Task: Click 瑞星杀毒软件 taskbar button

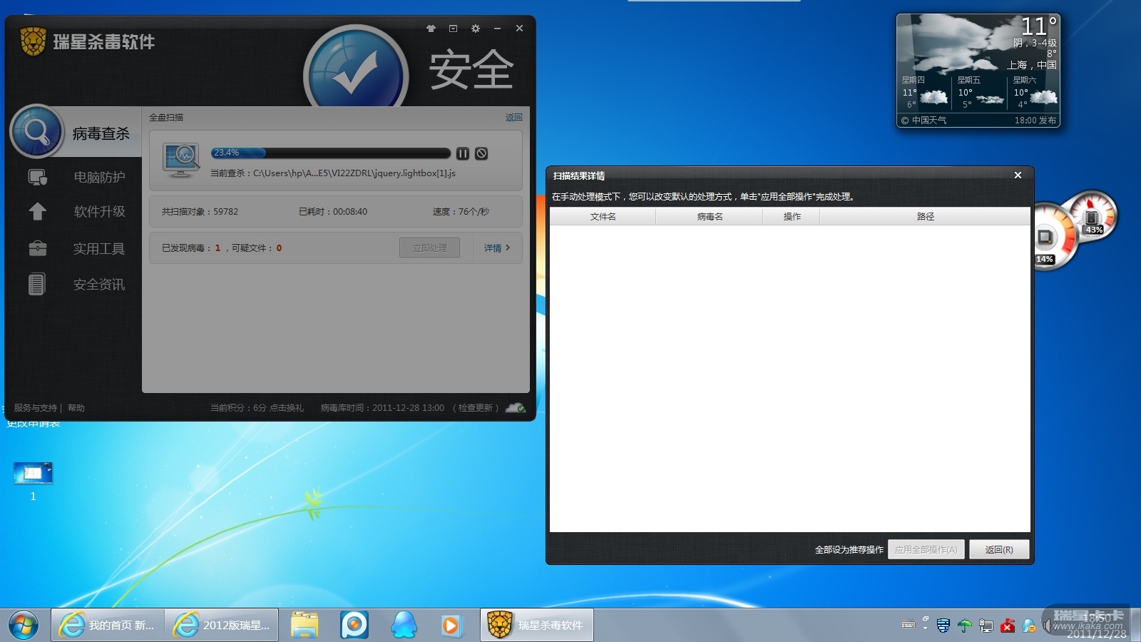Action: click(537, 625)
